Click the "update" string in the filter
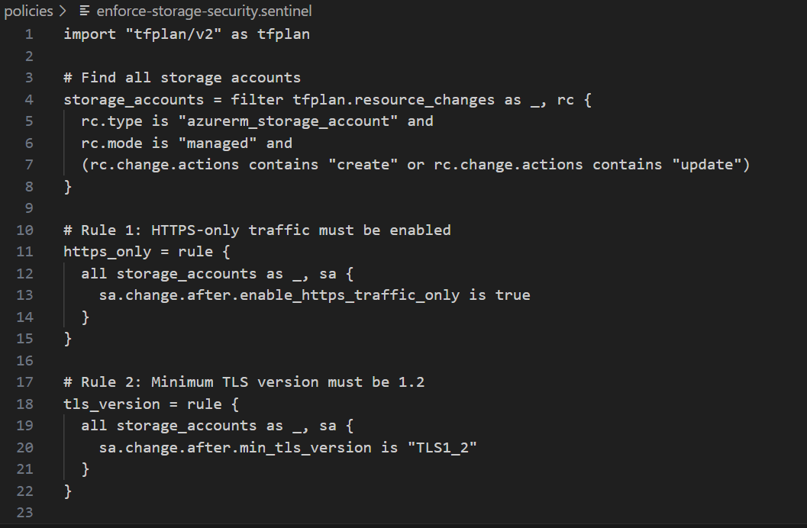Image resolution: width=807 pixels, height=528 pixels. point(705,165)
